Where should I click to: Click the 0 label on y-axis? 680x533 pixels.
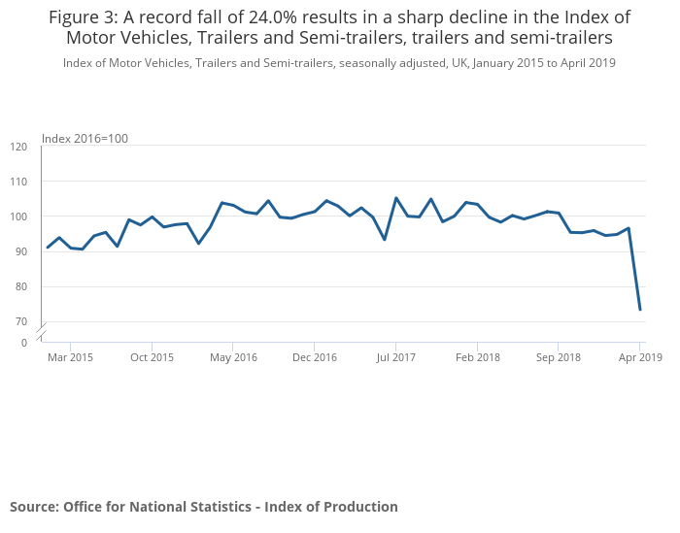point(24,343)
